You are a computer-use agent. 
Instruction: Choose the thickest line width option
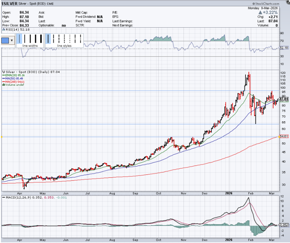(x=41, y=39)
